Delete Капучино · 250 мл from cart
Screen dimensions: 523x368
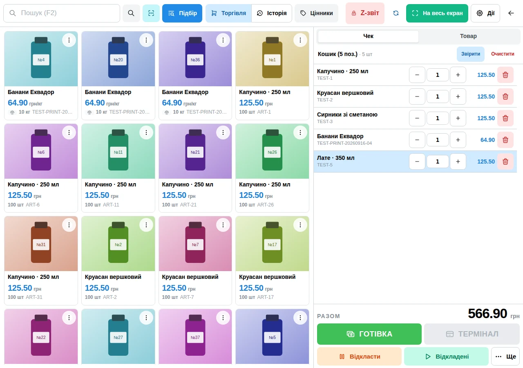tap(505, 75)
